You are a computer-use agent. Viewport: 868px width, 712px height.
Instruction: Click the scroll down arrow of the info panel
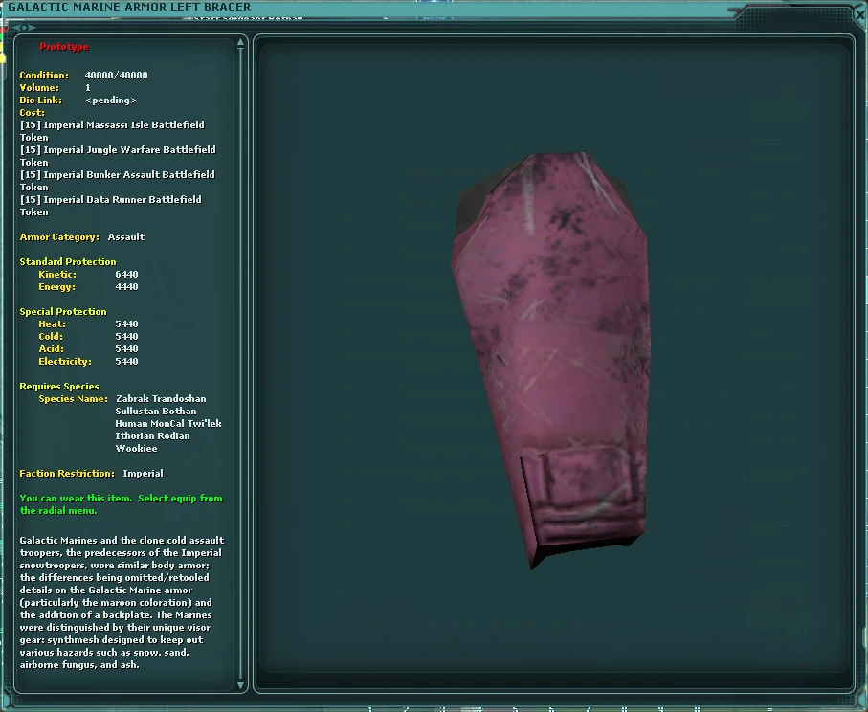(x=240, y=683)
